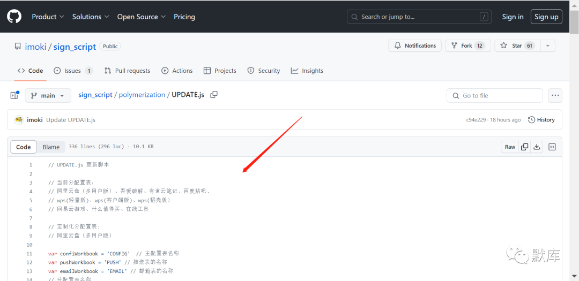
Task: Click the Sign up button
Action: 546,17
